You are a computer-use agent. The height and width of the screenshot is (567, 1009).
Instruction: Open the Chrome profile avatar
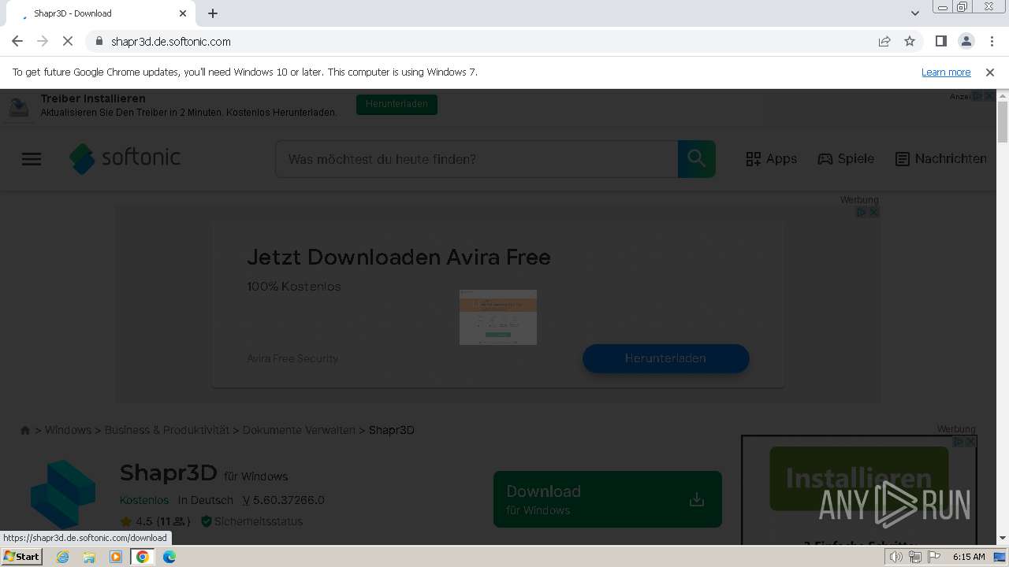pos(966,41)
